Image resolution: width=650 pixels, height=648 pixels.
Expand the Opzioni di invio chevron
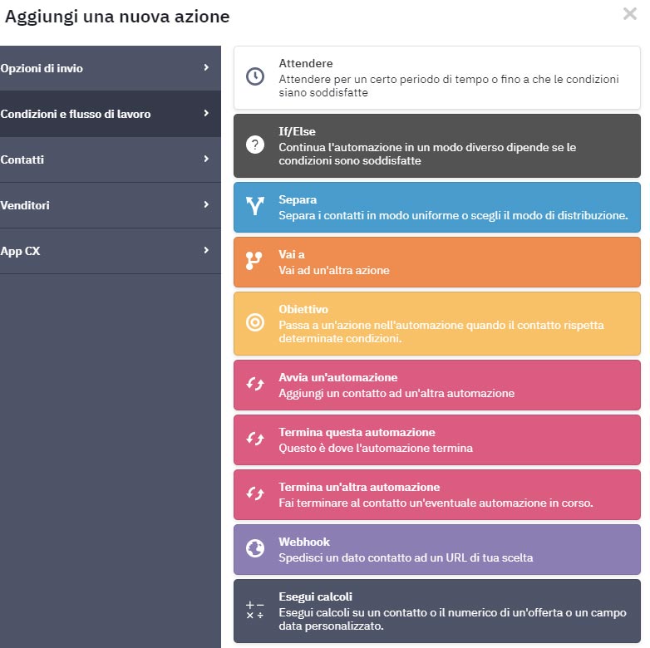206,67
